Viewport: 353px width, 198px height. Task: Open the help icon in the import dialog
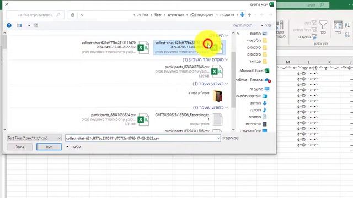click(9, 25)
